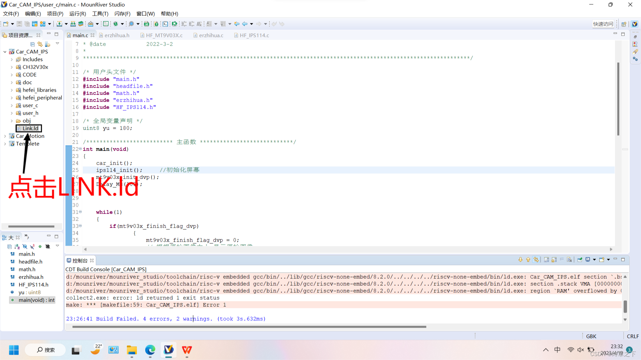Open the 闪存(F) menu
The width and height of the screenshot is (641, 360).
point(122,14)
